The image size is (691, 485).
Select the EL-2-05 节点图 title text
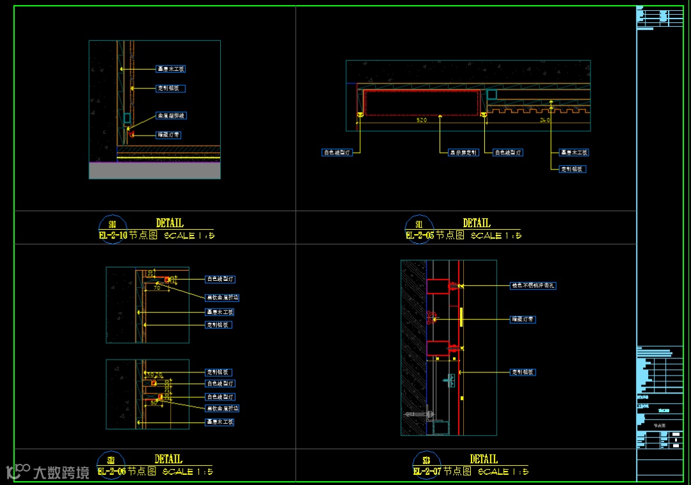(435, 235)
